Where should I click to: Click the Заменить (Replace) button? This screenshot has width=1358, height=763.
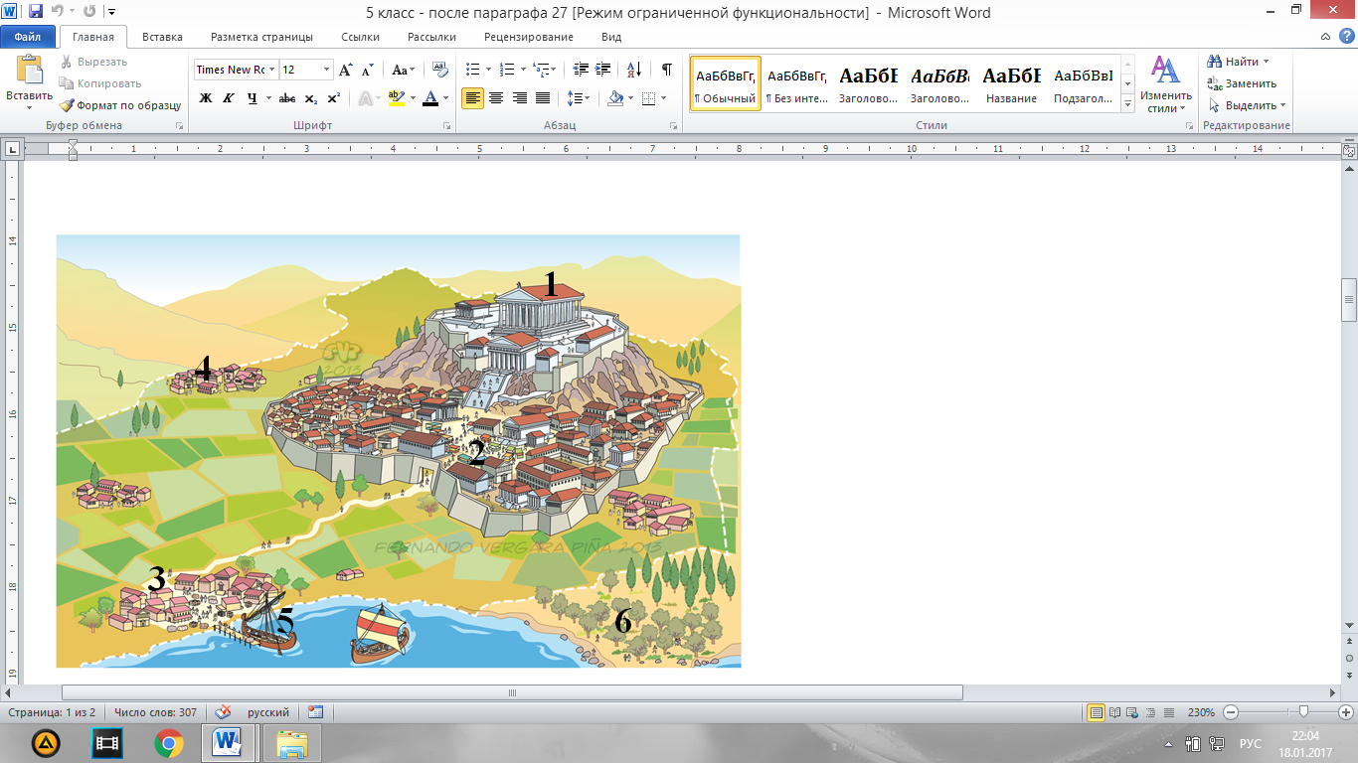[x=1243, y=83]
